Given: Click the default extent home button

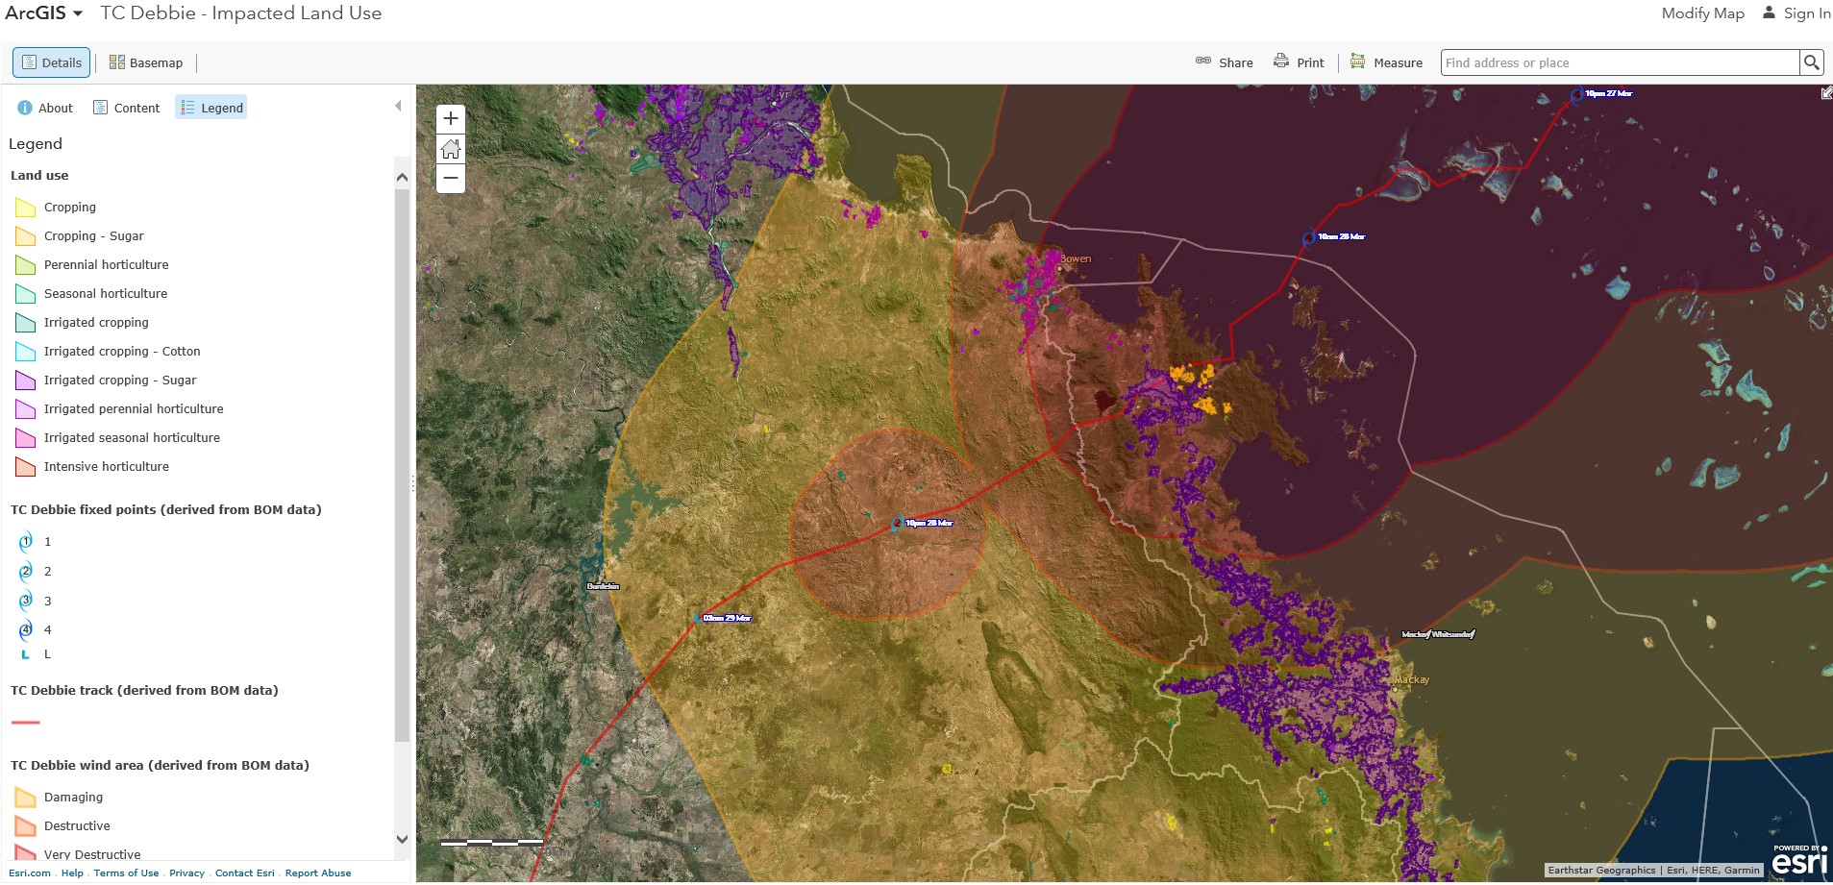Looking at the screenshot, I should coord(450,149).
